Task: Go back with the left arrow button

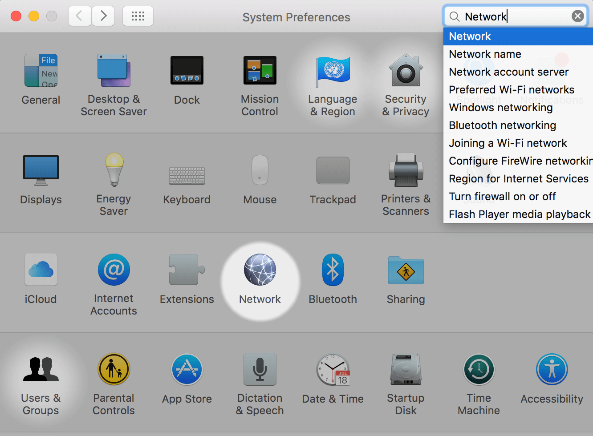Action: point(80,16)
